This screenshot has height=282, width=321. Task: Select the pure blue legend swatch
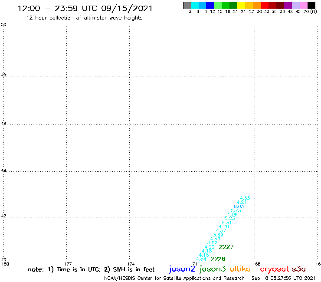[x=210, y=6]
